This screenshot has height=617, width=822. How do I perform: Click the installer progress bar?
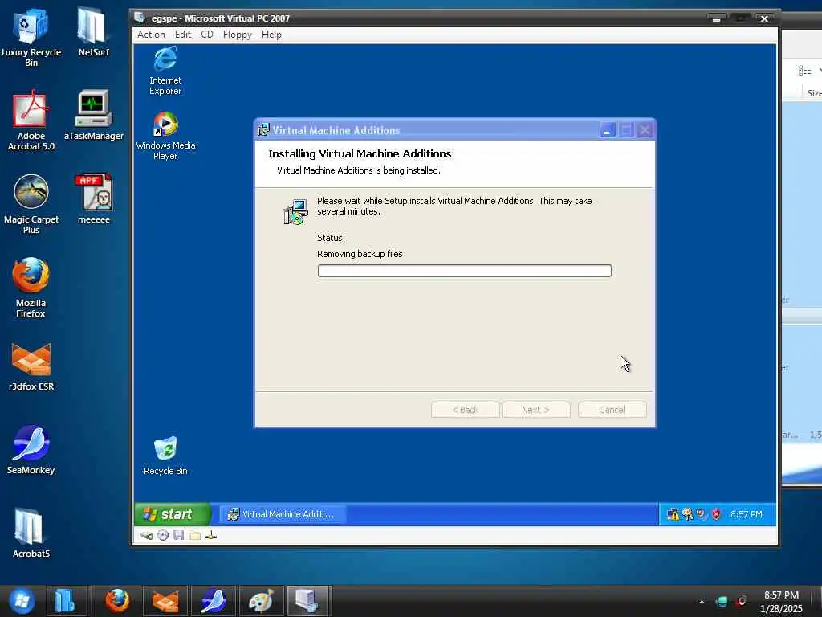[465, 271]
